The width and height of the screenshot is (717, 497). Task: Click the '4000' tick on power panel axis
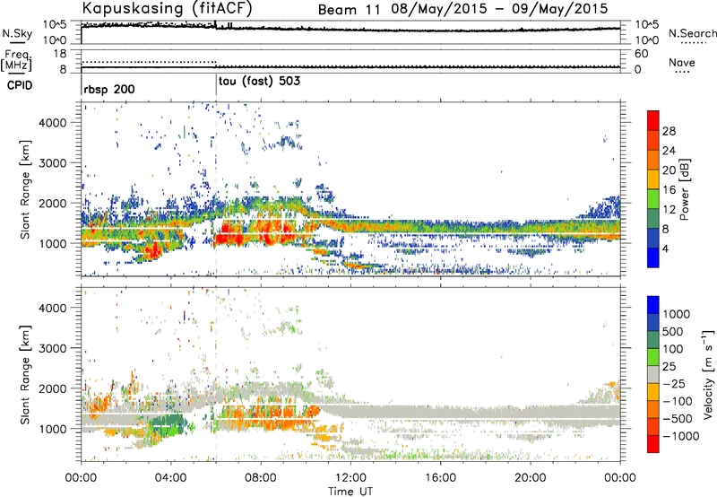[x=52, y=123]
